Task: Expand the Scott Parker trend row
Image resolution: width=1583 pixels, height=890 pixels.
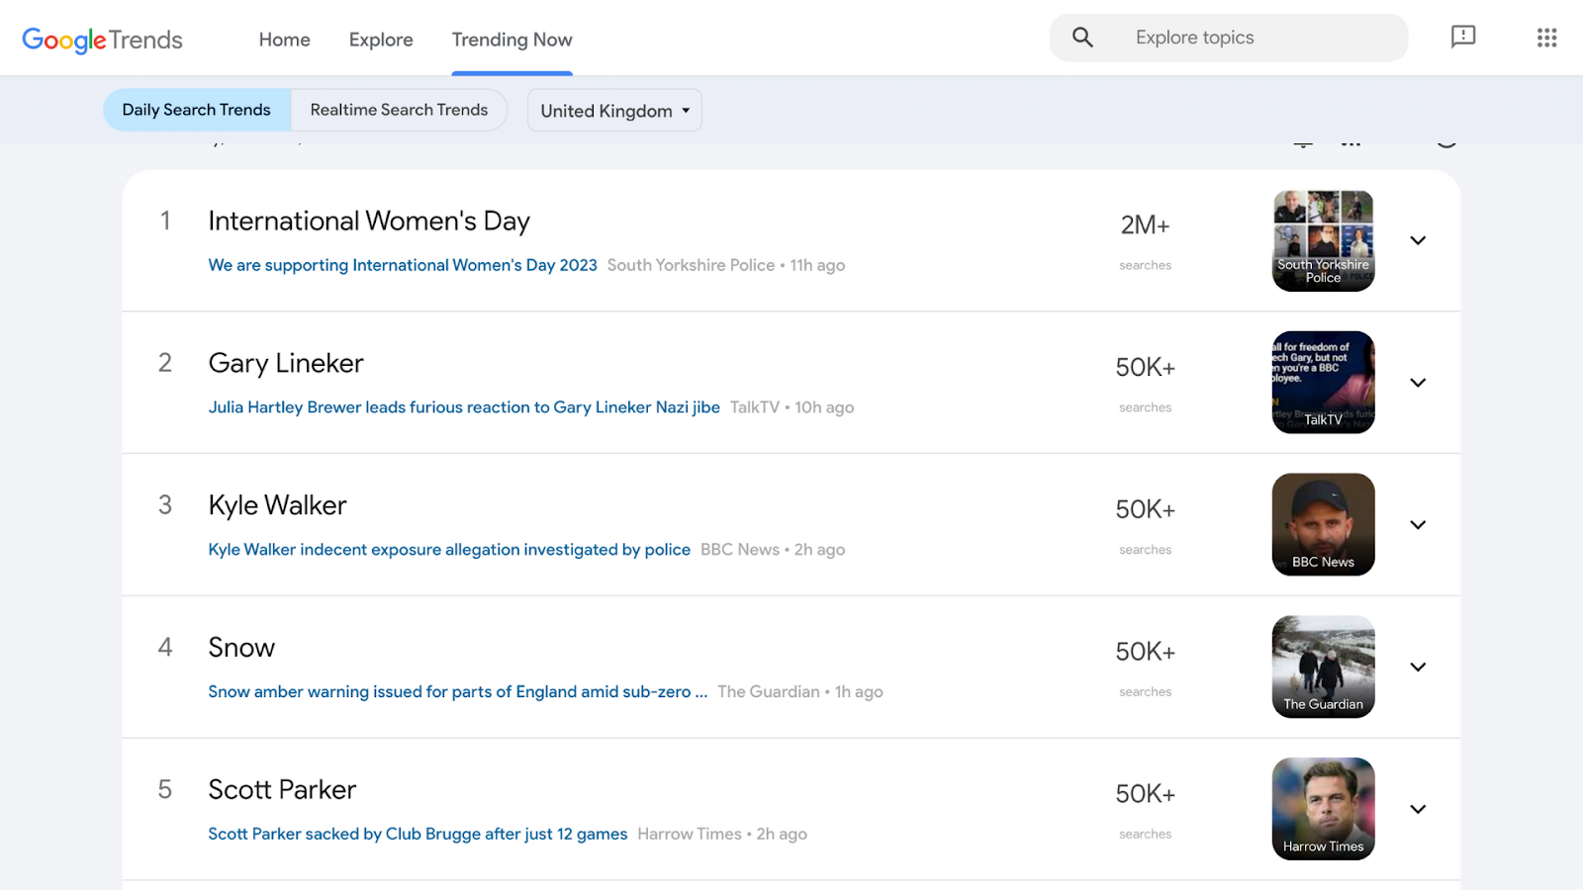Action: 1418,809
